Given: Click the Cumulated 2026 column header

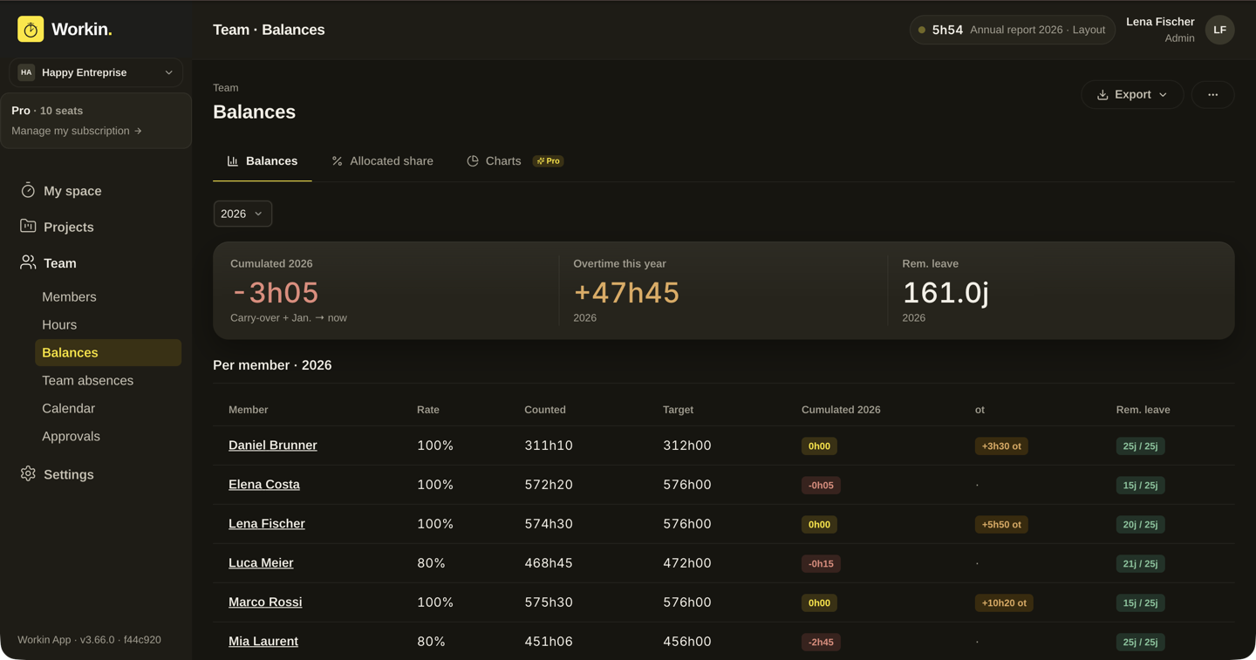Looking at the screenshot, I should coord(841,410).
